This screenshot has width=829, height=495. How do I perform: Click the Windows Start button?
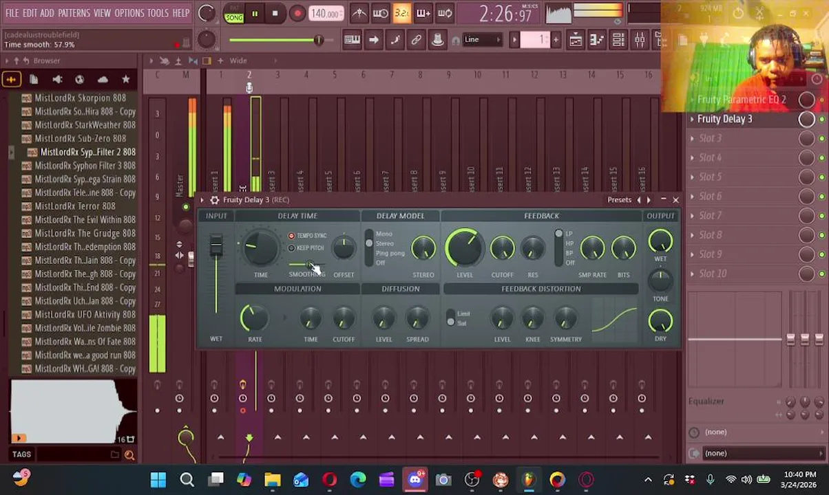[x=158, y=480]
